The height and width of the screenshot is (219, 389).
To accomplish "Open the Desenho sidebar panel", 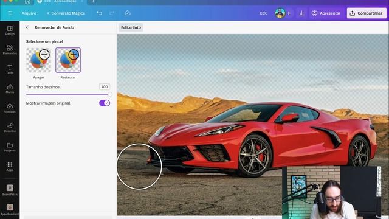I will coord(10,128).
